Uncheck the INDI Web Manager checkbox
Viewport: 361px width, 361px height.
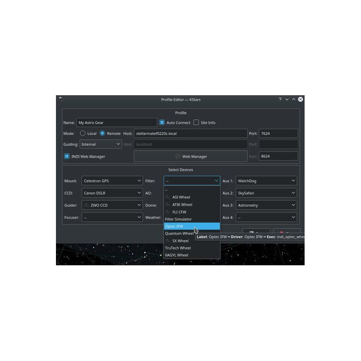[67, 157]
